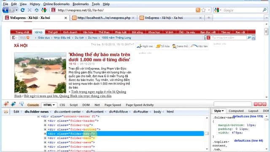
Task: Click the Edit button in Firebug HTML panel
Action: tap(16, 111)
